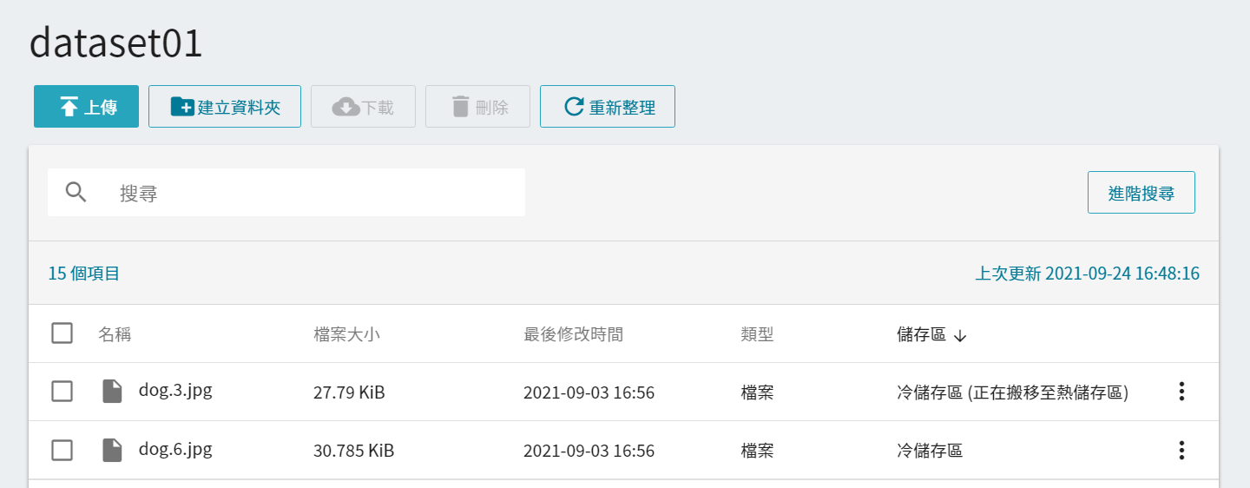Click into the 搜尋 input field
The image size is (1250, 488).
(x=286, y=193)
